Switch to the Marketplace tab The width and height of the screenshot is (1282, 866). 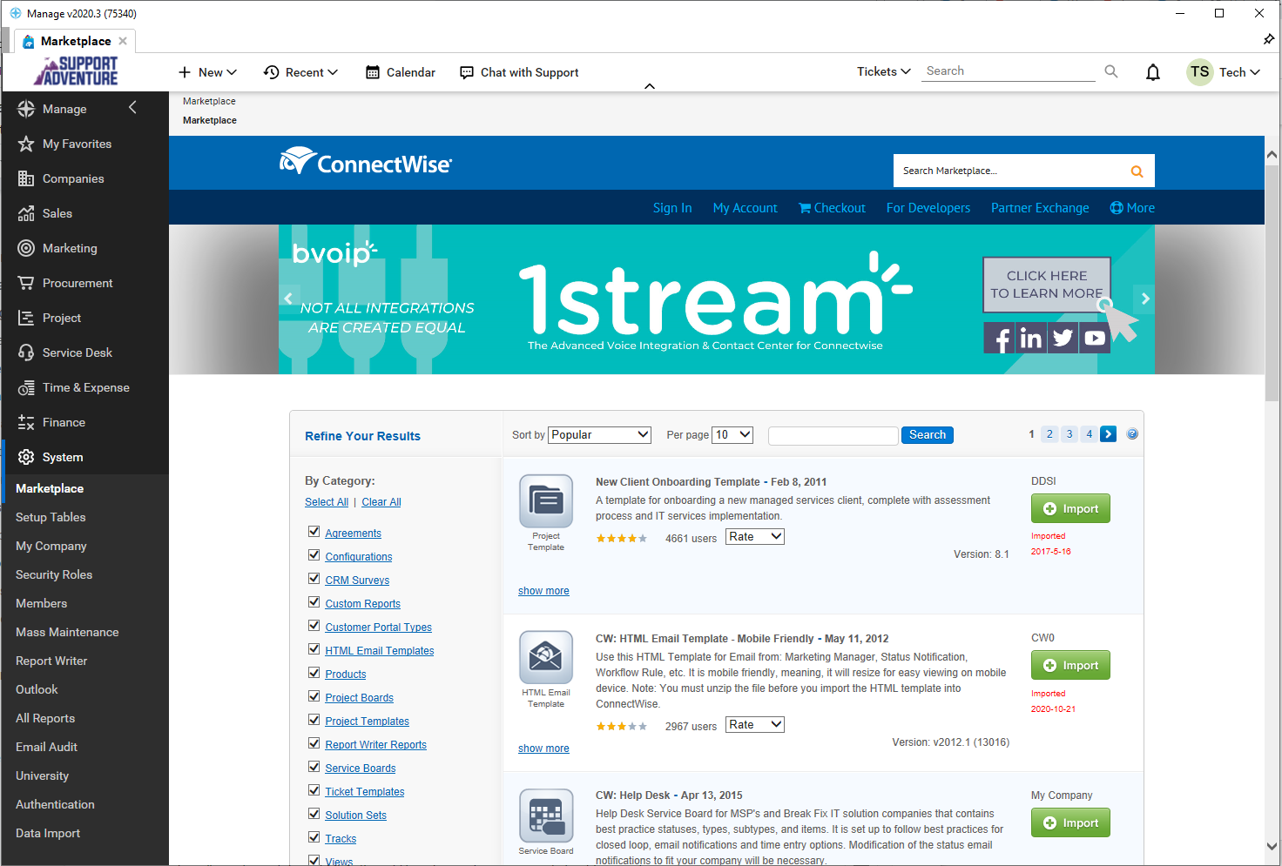[75, 41]
